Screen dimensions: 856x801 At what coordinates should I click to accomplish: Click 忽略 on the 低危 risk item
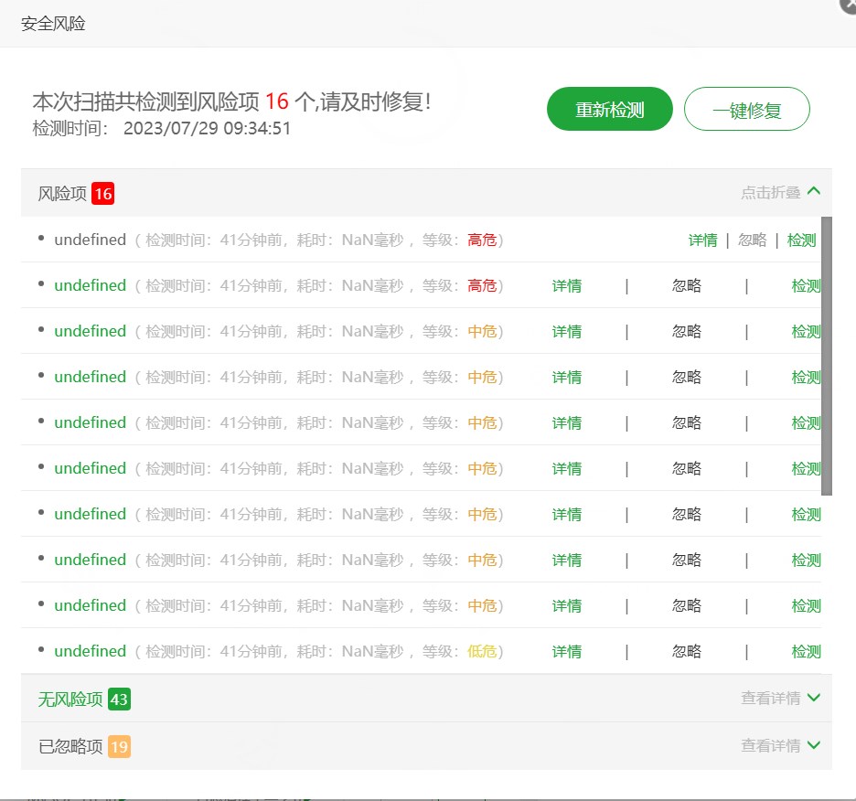[686, 652]
